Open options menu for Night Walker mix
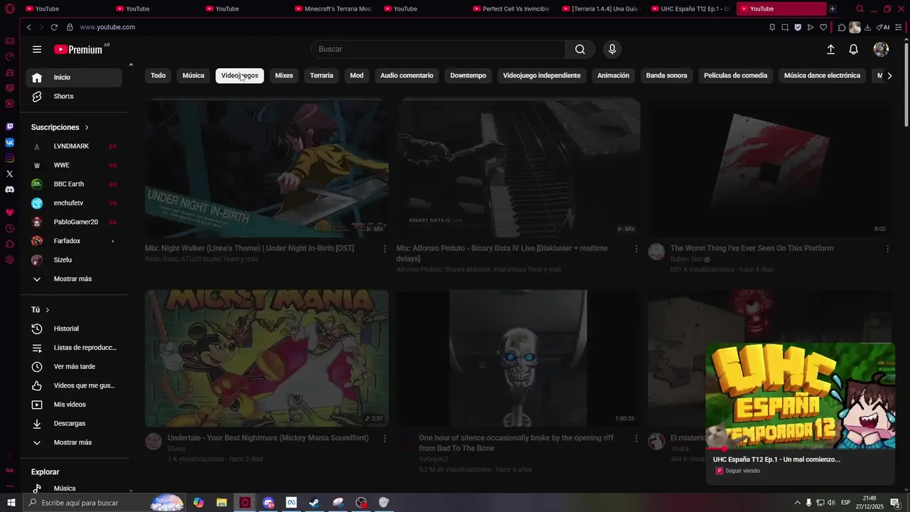 click(x=385, y=249)
